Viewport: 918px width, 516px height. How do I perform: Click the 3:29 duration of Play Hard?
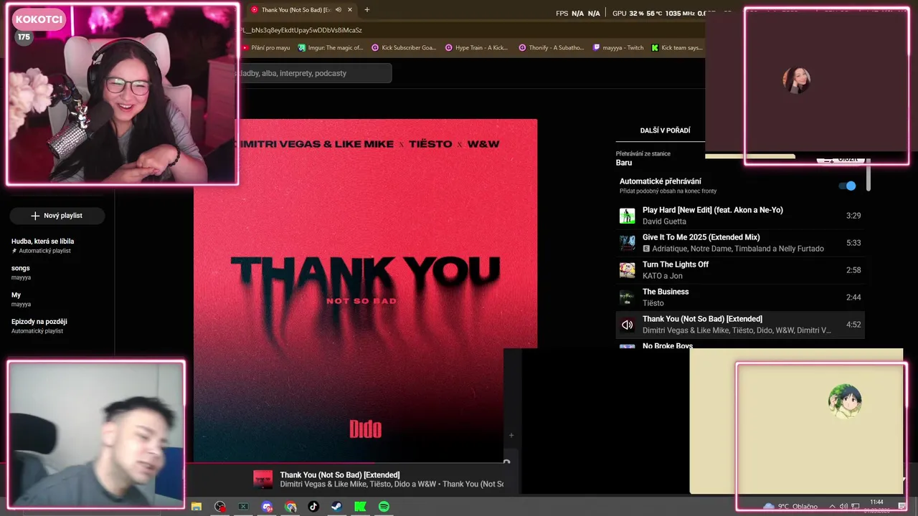click(853, 216)
